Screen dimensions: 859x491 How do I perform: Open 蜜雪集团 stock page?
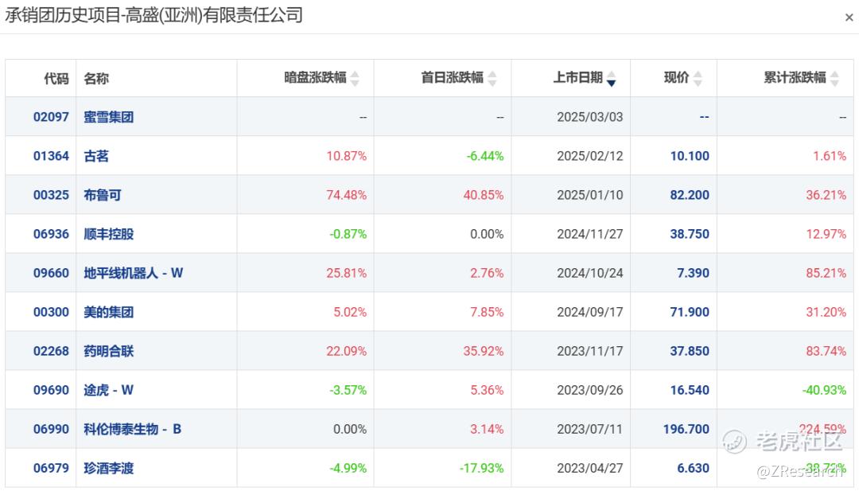coord(108,117)
